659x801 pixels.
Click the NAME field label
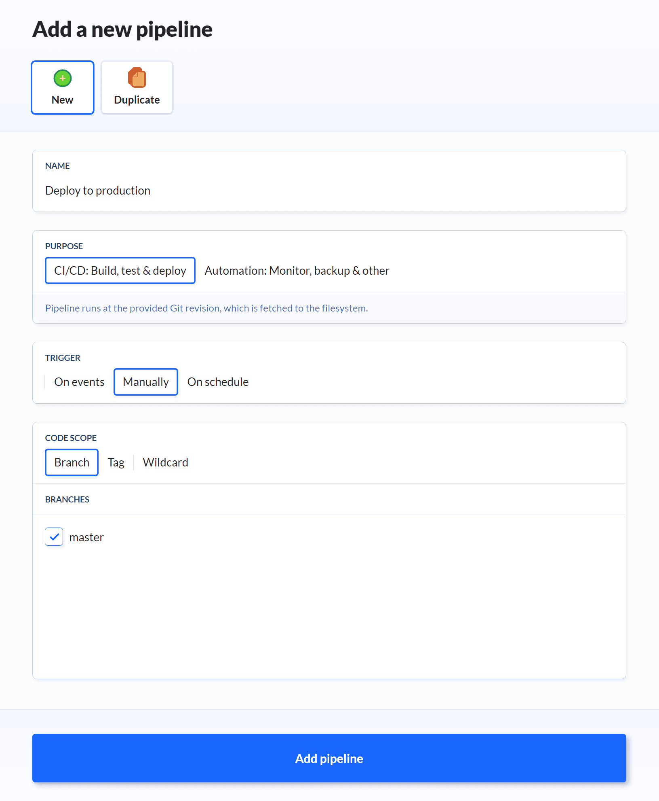57,166
